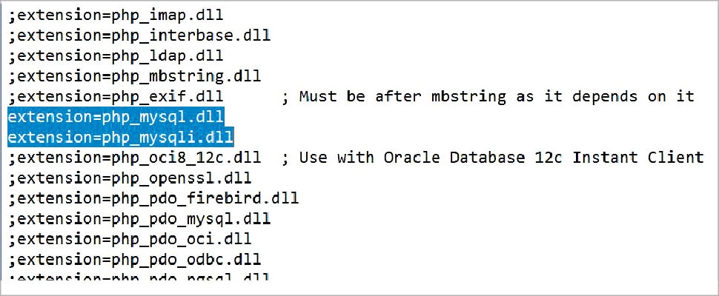The image size is (719, 296).
Task: Click the php_ldap.dll filename text
Action: (x=167, y=55)
